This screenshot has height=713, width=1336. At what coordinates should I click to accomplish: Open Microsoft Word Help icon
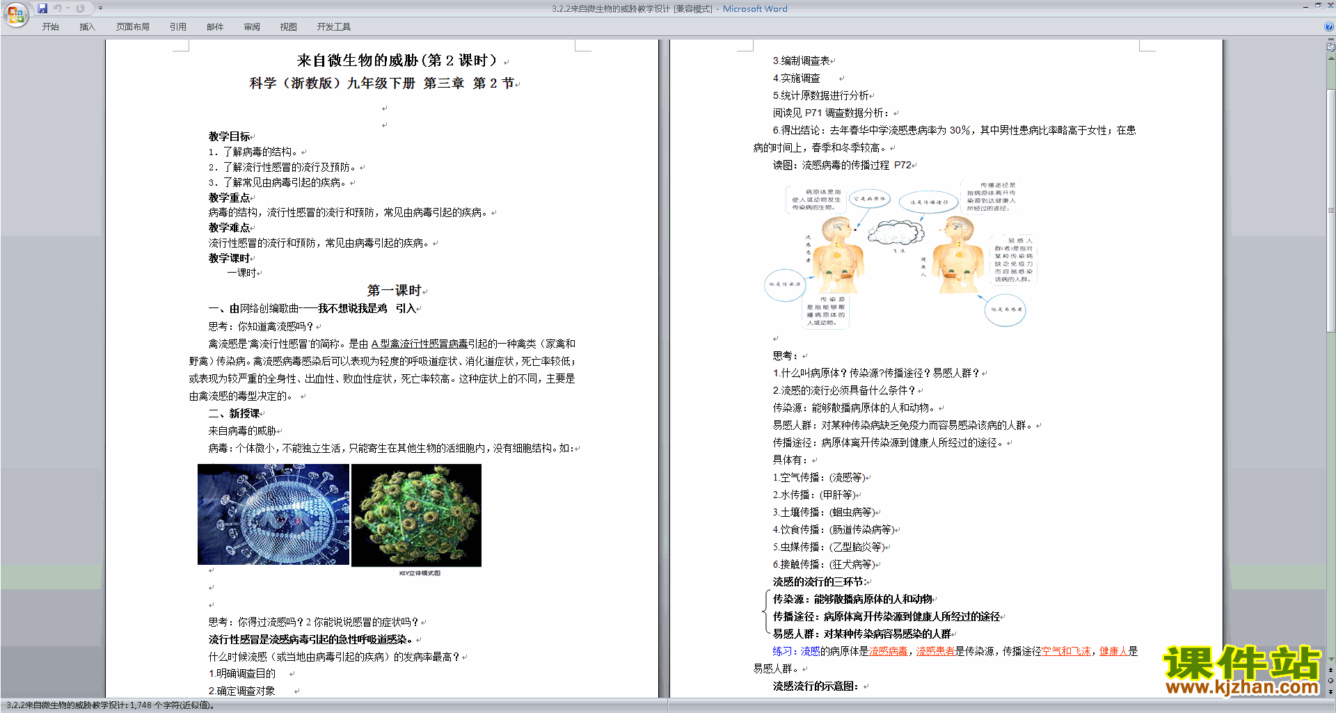(1329, 27)
